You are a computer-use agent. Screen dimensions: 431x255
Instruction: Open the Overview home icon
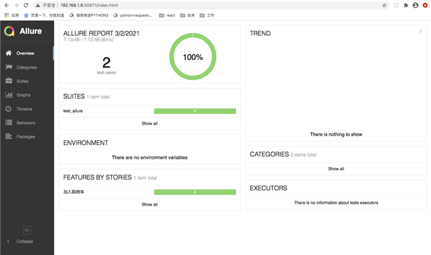coord(8,53)
